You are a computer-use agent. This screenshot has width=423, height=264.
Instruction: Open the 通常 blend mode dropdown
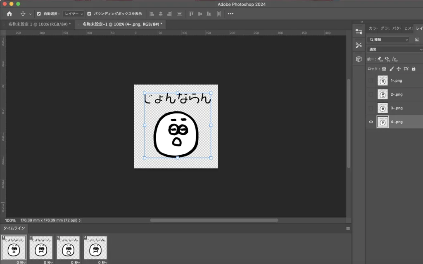coord(394,49)
